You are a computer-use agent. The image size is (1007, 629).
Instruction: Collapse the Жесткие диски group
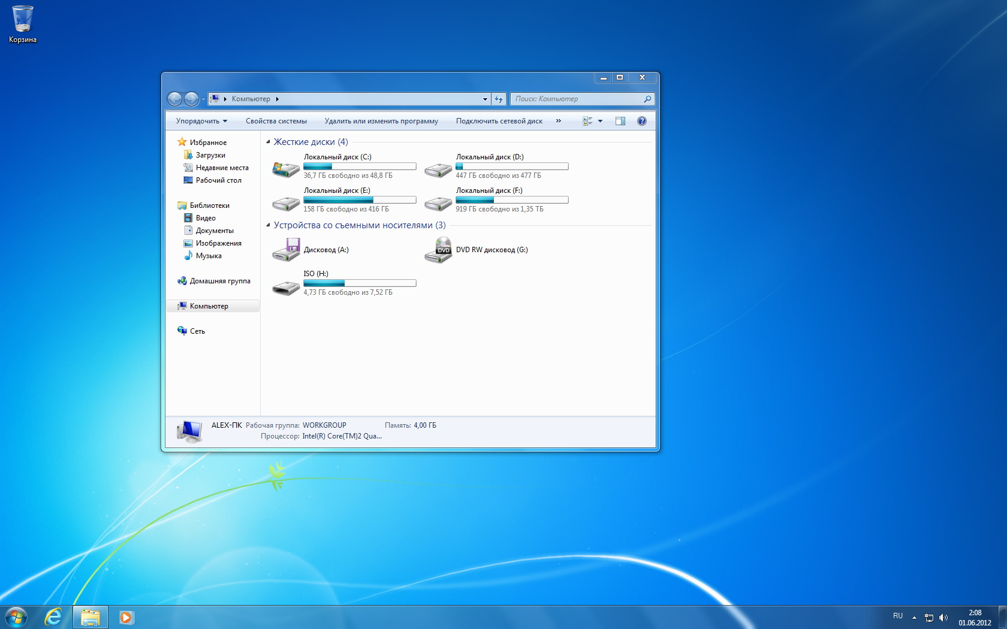tap(268, 142)
